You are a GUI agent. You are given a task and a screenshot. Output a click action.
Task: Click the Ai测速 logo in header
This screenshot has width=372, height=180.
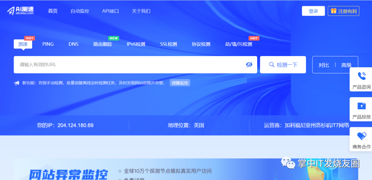pos(20,11)
